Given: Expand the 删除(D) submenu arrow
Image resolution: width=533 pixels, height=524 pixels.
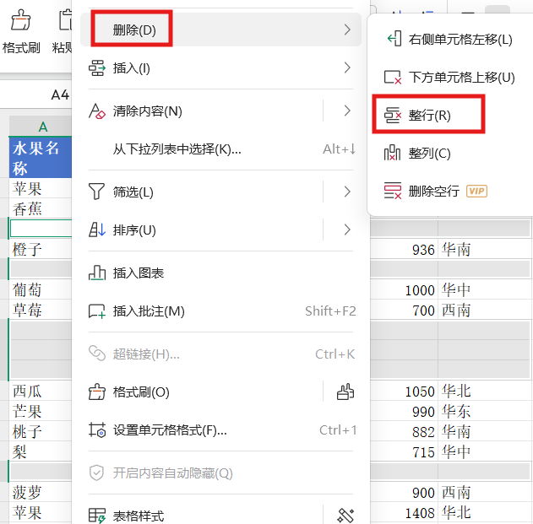Looking at the screenshot, I should coord(347,30).
